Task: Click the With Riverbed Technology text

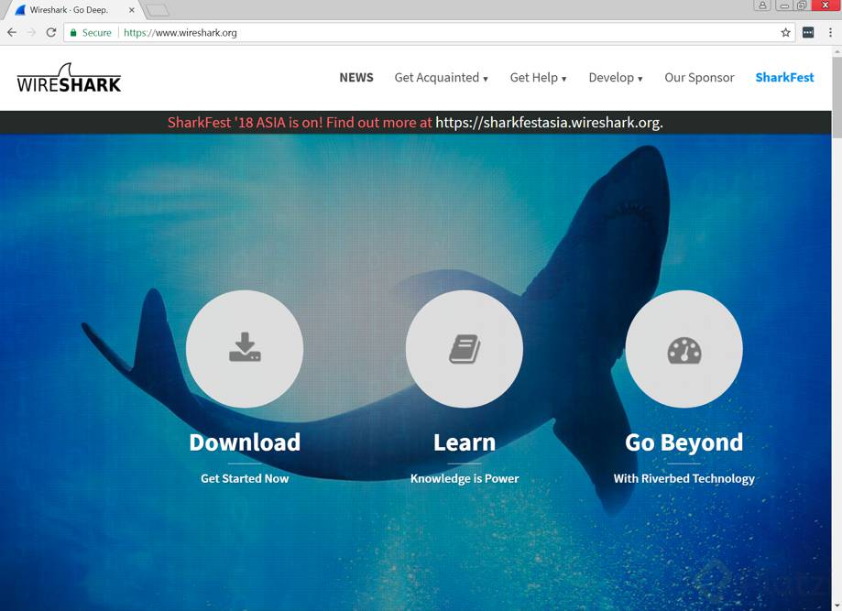Action: [x=684, y=478]
